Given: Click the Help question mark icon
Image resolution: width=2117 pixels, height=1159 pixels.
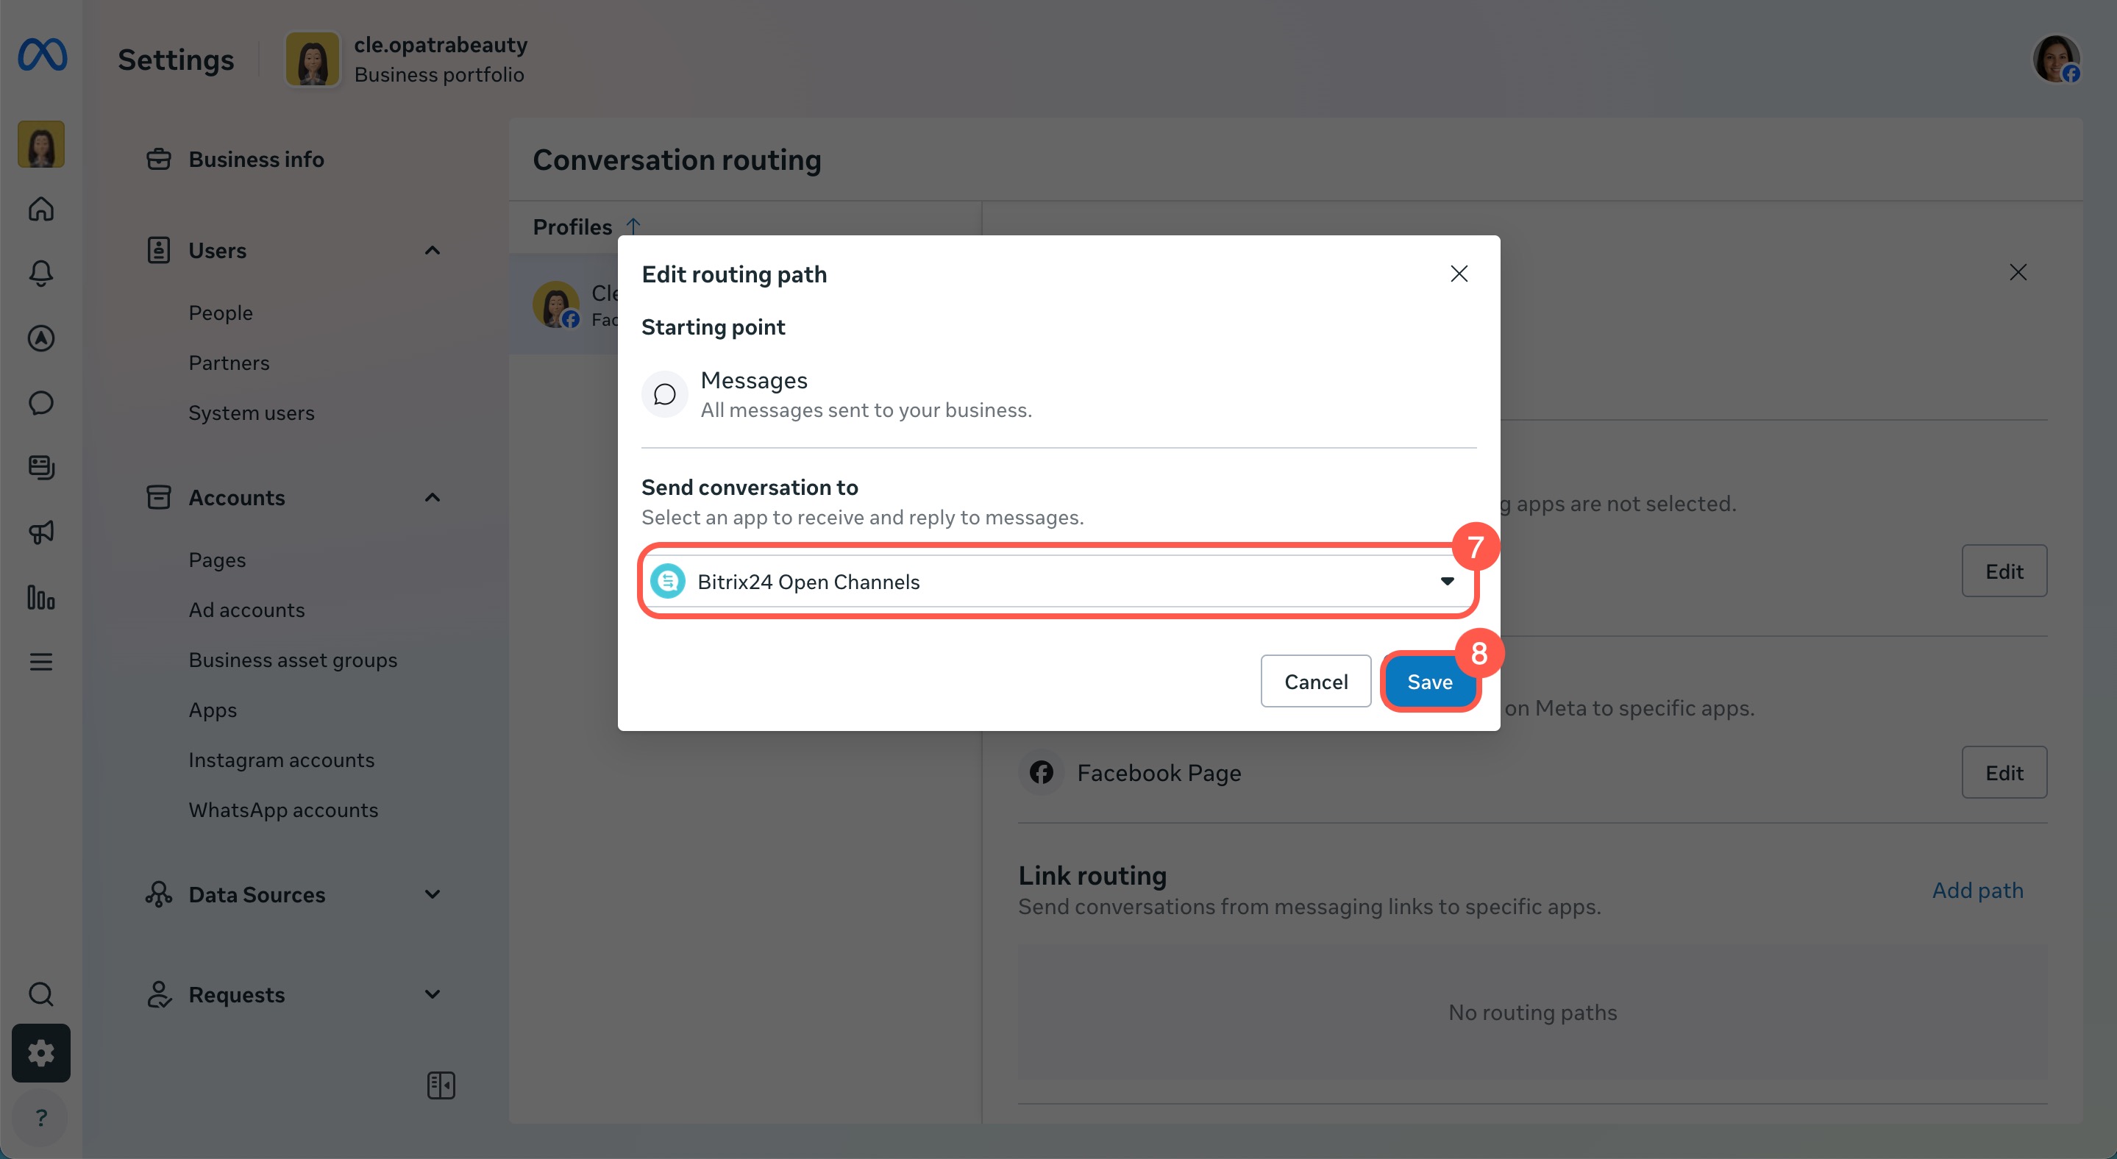Looking at the screenshot, I should coord(41,1117).
